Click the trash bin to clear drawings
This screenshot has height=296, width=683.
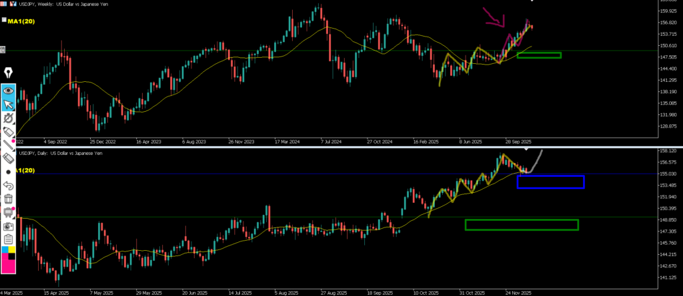[x=9, y=198]
